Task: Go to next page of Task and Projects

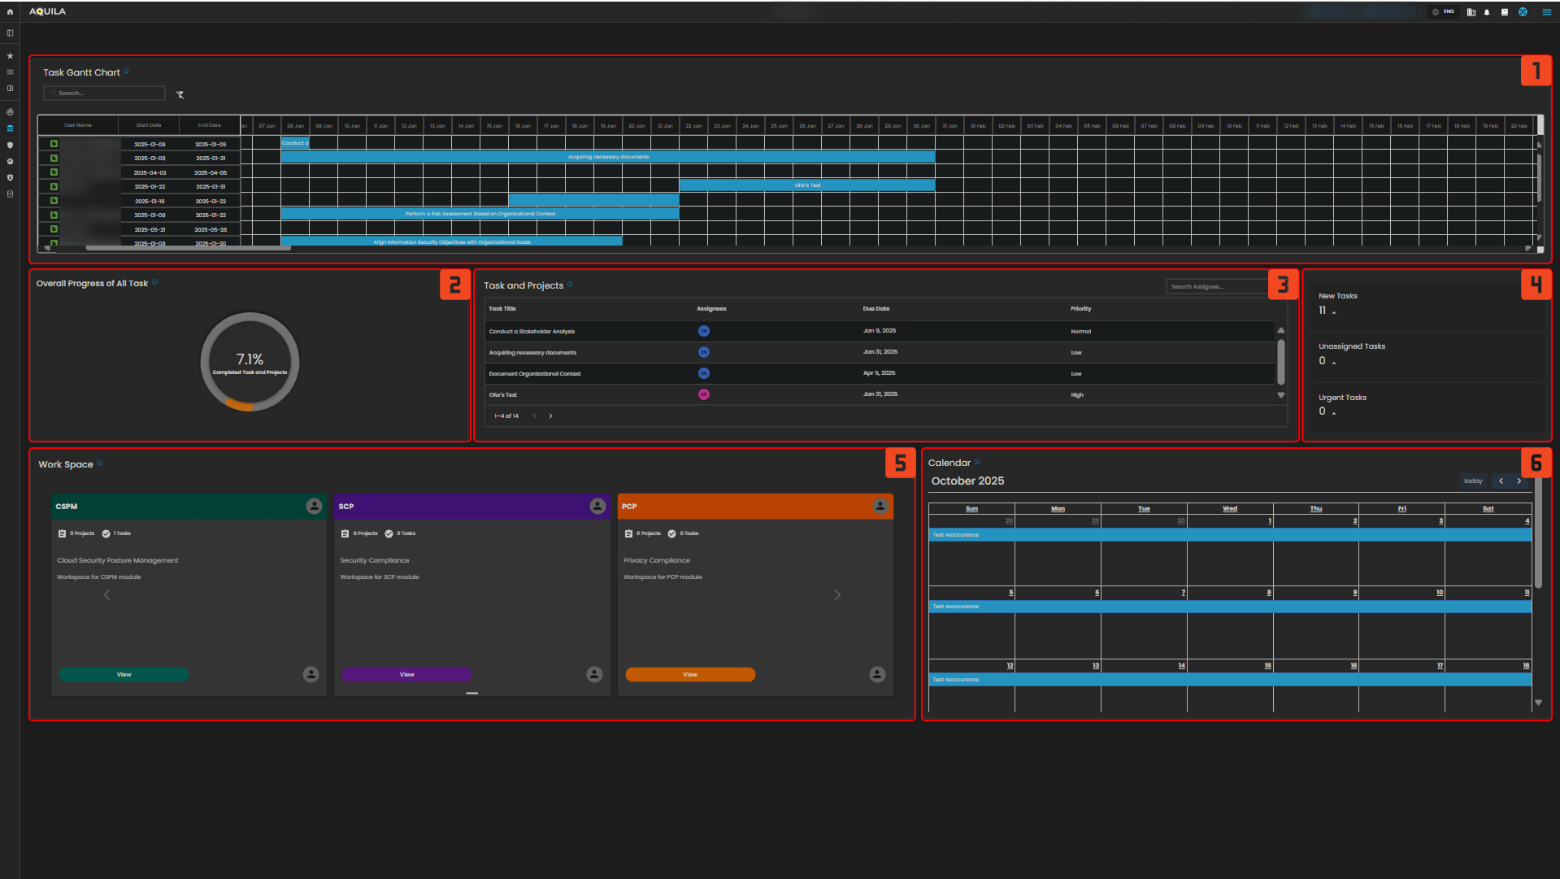Action: [550, 416]
